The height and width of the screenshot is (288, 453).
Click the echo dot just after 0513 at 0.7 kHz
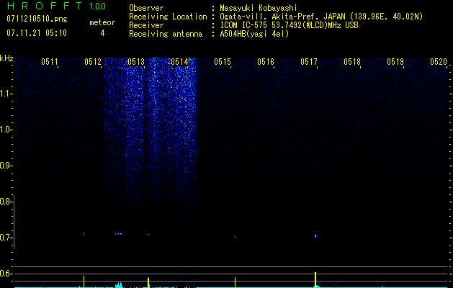148,234
